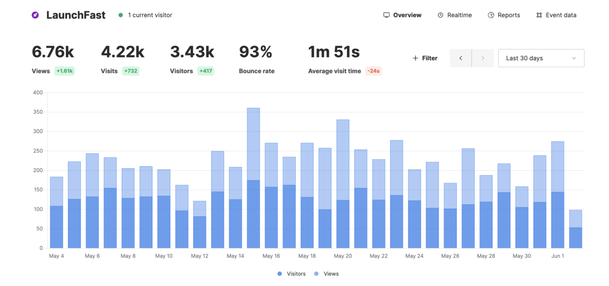Click the LaunchFast site name

click(x=76, y=15)
